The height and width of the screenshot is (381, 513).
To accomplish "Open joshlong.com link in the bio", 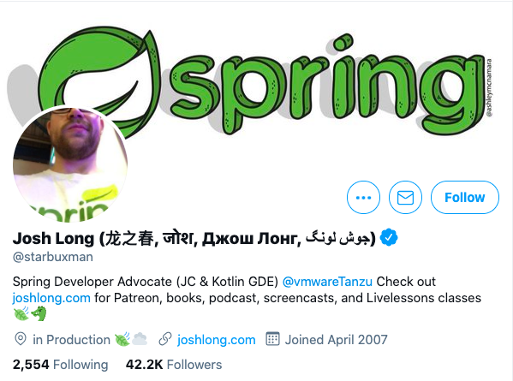I will (51, 298).
